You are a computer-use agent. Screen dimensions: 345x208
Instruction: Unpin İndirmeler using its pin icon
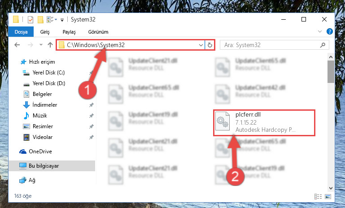click(91, 105)
